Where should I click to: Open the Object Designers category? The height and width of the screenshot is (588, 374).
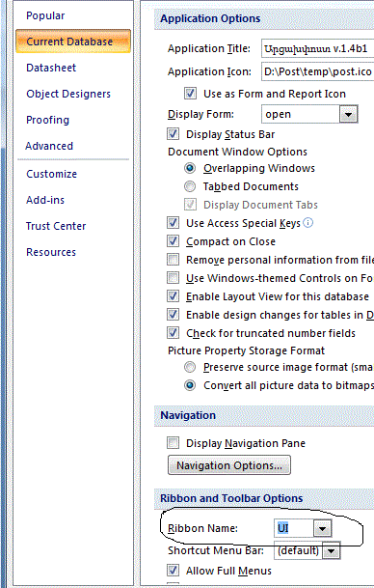coord(68,94)
